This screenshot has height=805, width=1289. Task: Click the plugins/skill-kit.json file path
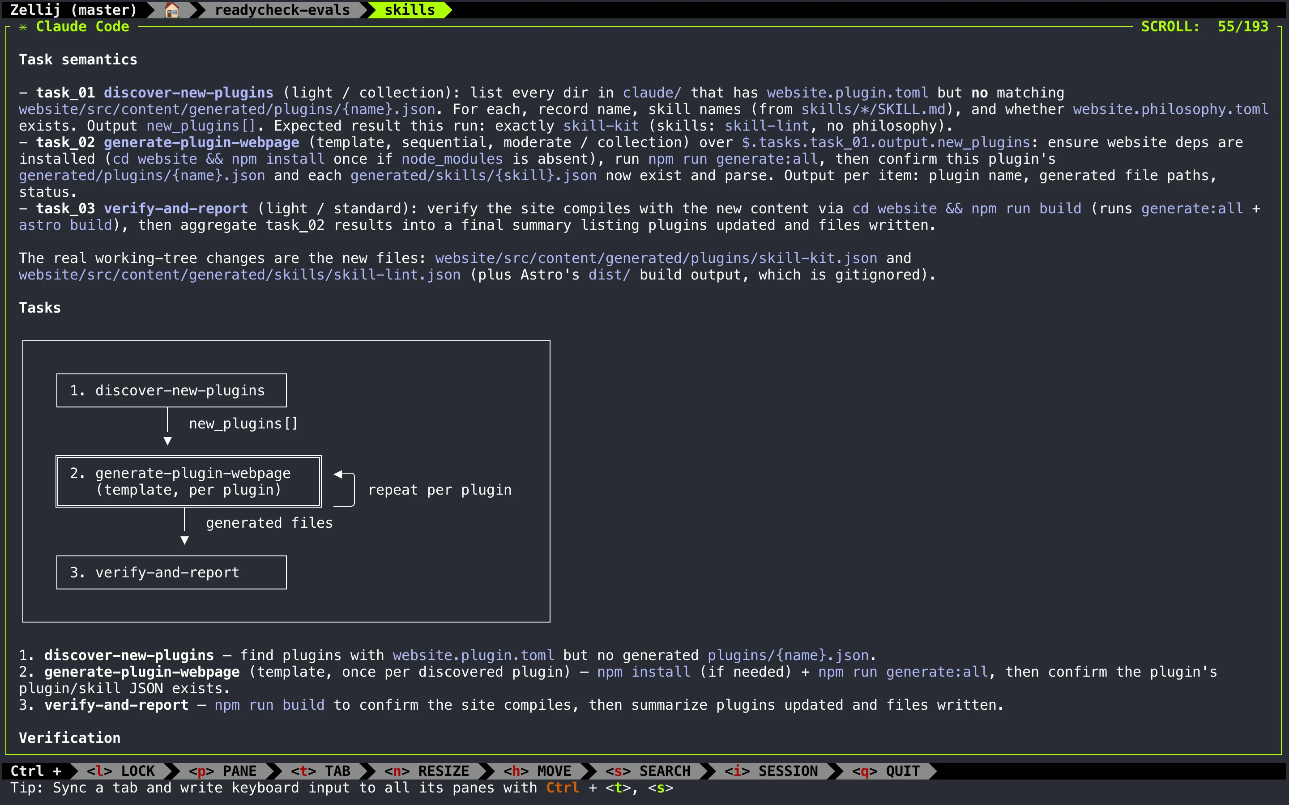(656, 258)
